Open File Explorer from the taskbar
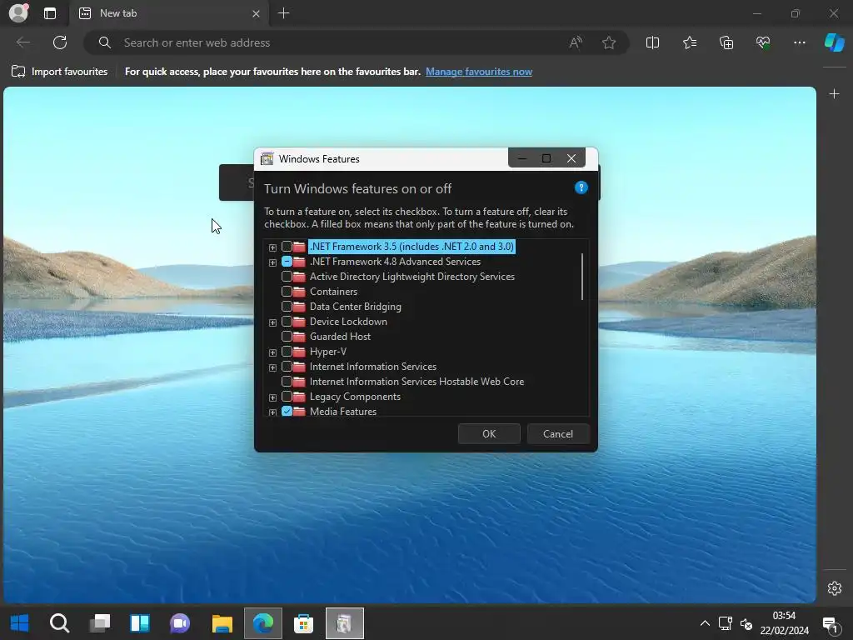The height and width of the screenshot is (640, 853). (x=222, y=623)
